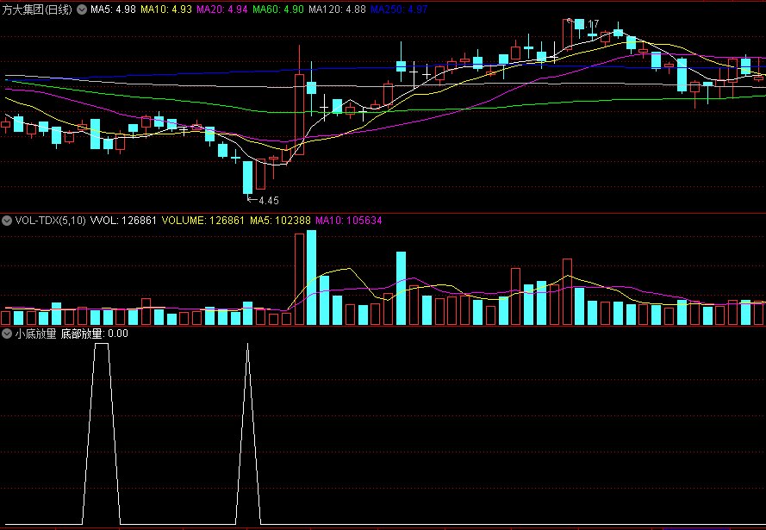766x530 pixels.
Task: Click the tall red breakout candlestick
Action: click(299, 115)
